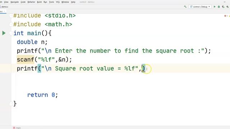The width and height of the screenshot is (230, 129).
Task: Open the View menu
Action: [6, 2]
